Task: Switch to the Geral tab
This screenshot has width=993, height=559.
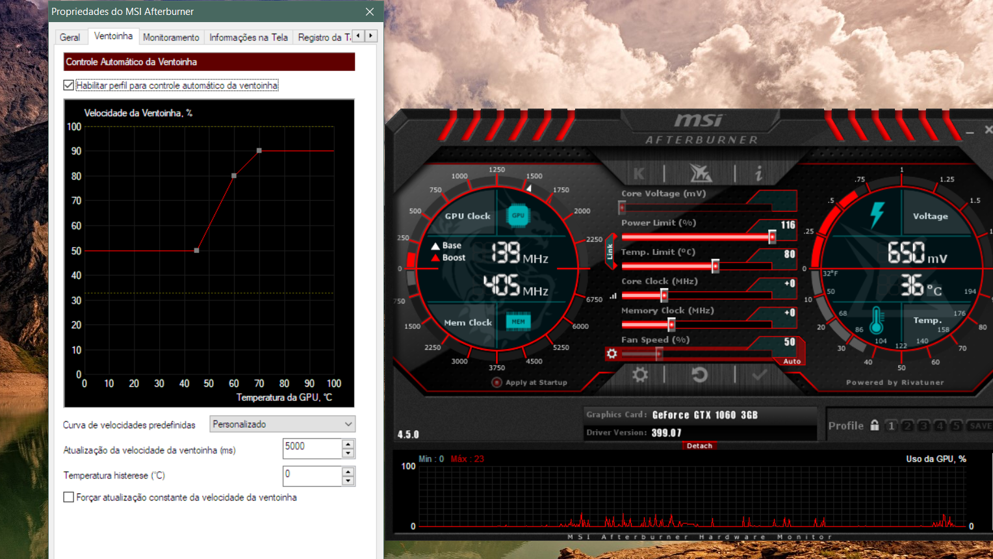Action: click(70, 38)
